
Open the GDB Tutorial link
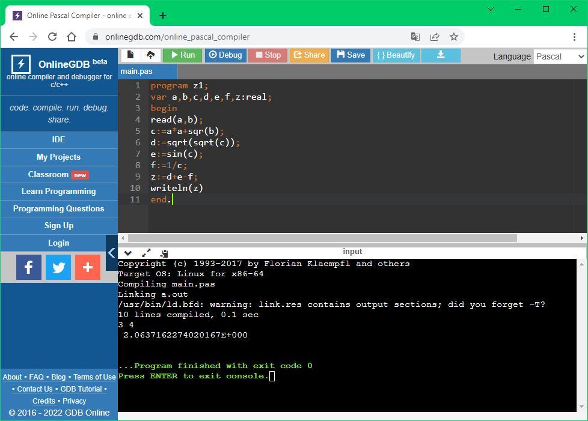(81, 389)
